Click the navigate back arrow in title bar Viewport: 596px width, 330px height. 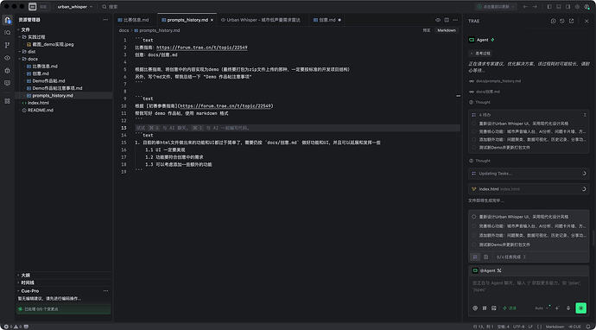click(x=526, y=7)
